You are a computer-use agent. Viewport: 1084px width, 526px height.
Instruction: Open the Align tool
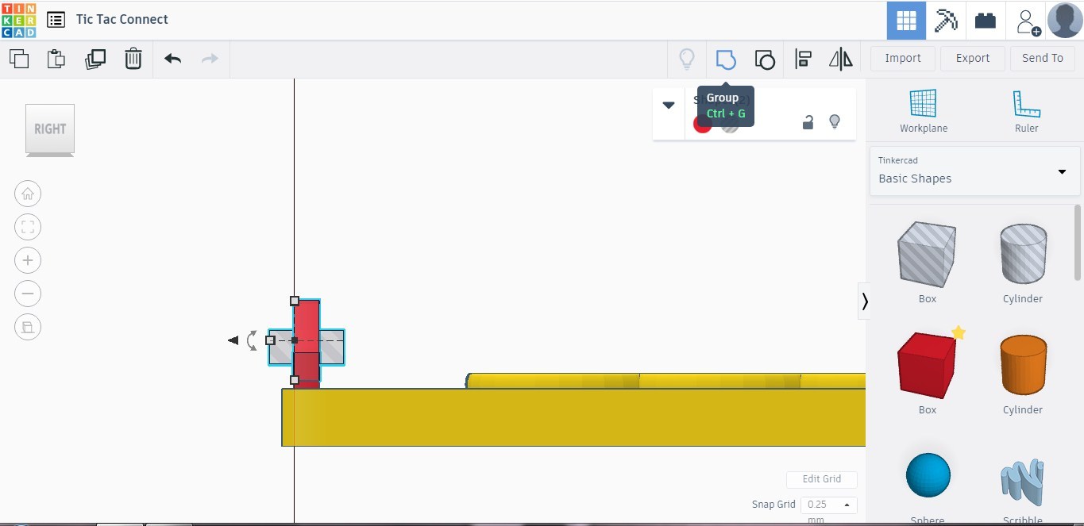[x=803, y=59]
